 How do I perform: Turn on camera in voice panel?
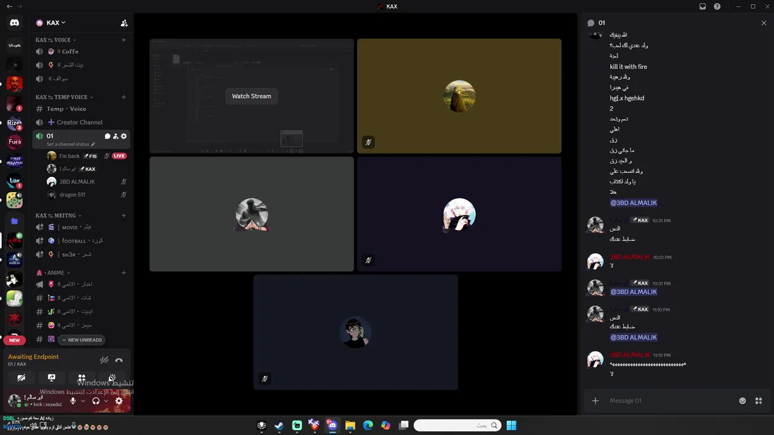click(21, 378)
